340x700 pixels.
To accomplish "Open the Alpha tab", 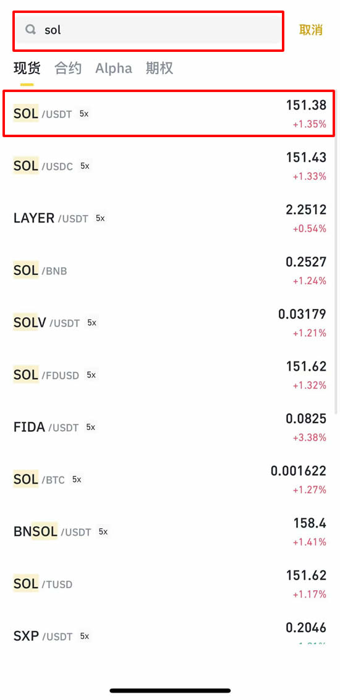I will (114, 69).
